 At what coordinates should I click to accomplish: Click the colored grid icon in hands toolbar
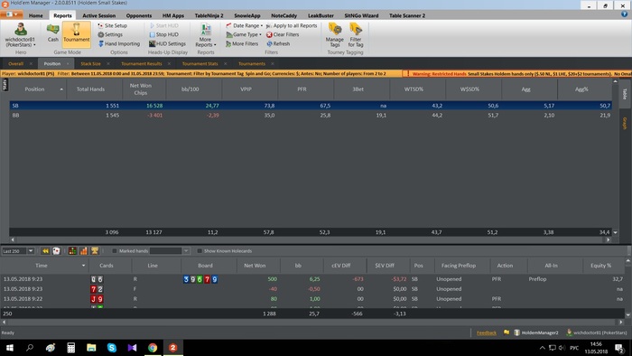[x=72, y=251]
